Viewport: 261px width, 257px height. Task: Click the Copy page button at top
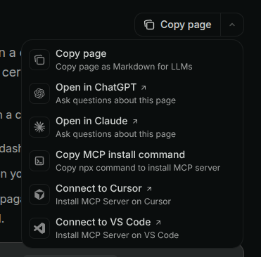(178, 25)
